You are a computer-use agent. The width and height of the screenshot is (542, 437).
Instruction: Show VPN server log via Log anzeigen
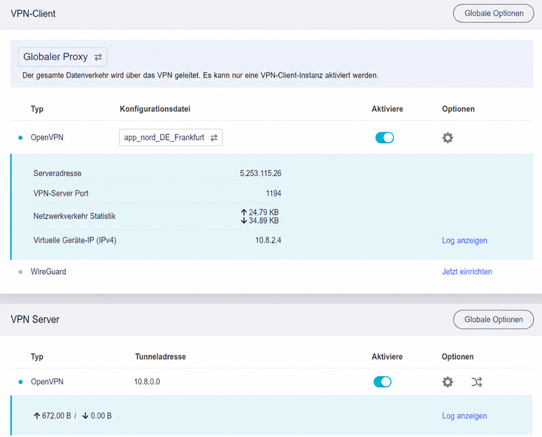(464, 415)
